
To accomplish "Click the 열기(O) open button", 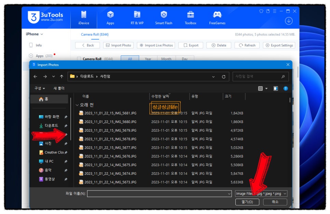I will click(x=247, y=202).
